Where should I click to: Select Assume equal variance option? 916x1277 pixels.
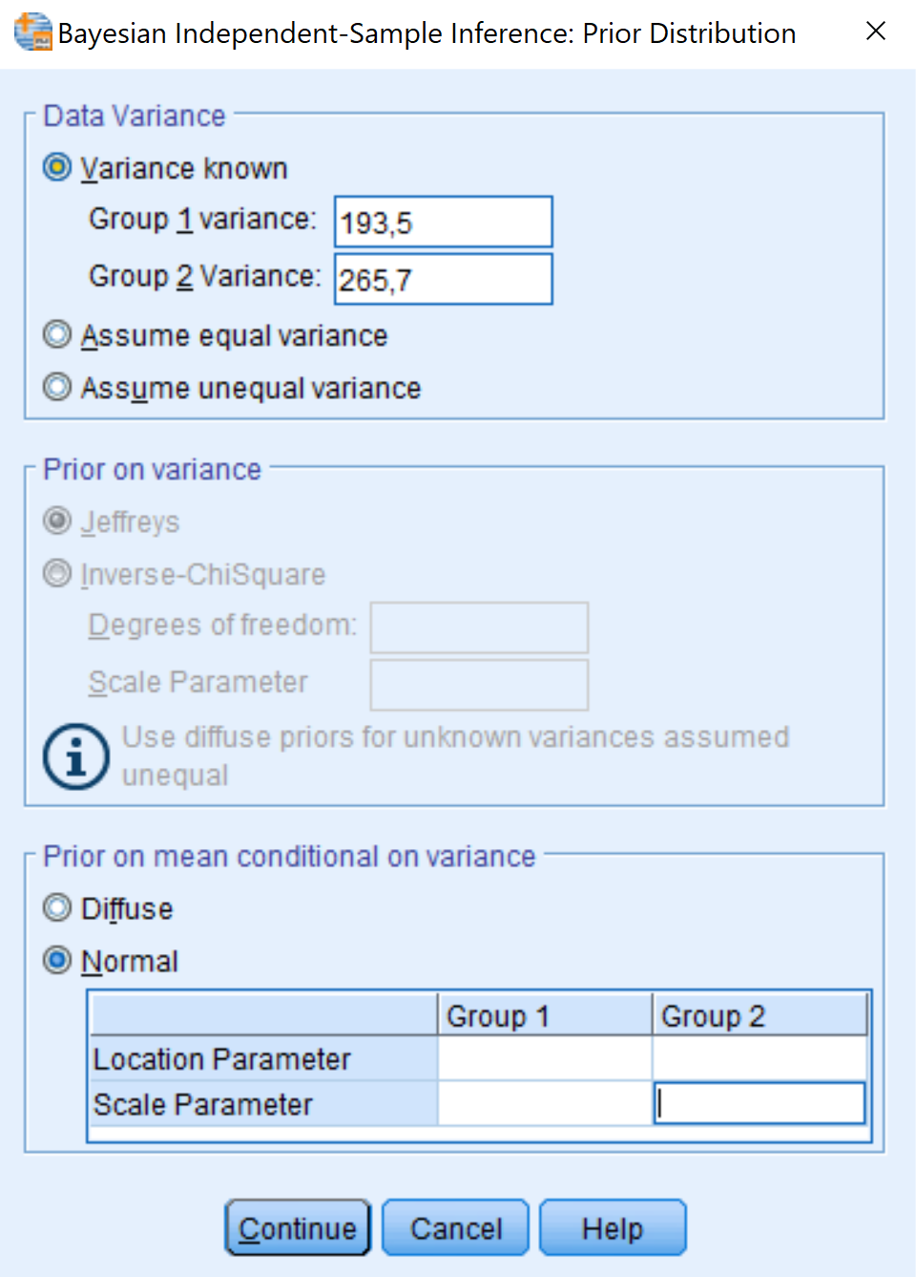[58, 335]
